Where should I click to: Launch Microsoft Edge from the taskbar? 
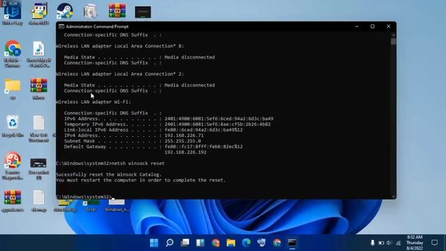click(246, 243)
